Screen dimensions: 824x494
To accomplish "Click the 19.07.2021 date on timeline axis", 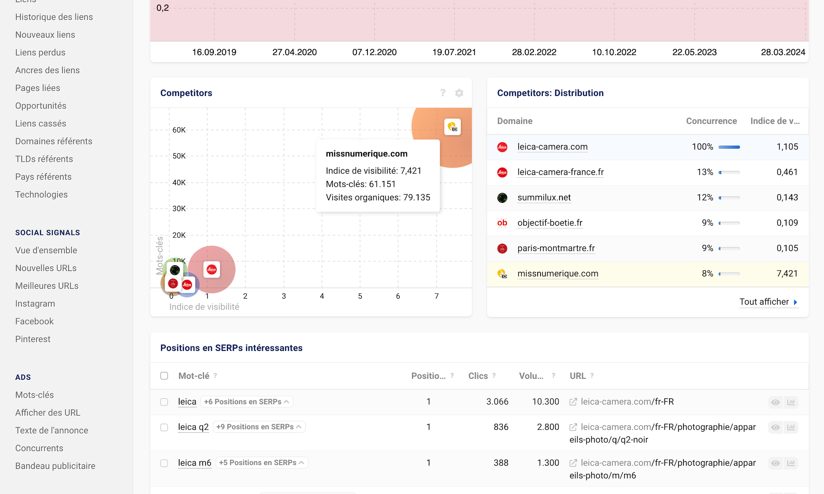I will (x=454, y=52).
